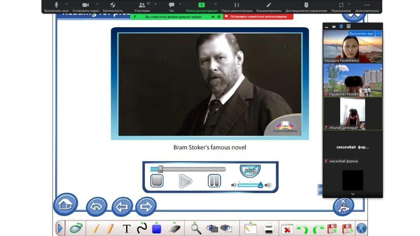Viewport: 420px width, 236px height.
Task: Expand whiteboard toolbar blue triangle
Action: tap(60, 229)
